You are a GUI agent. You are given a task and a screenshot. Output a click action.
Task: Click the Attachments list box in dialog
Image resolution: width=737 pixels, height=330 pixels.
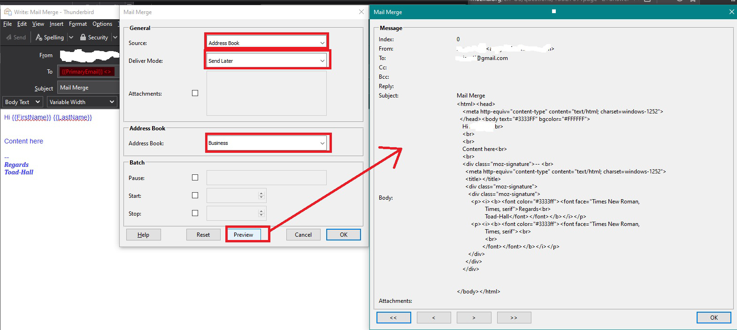(x=266, y=93)
